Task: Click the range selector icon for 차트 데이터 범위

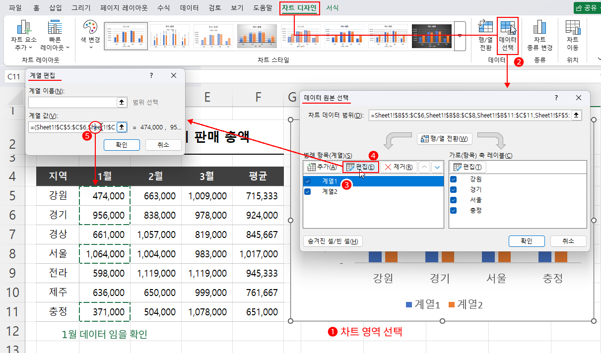Action: 576,116
